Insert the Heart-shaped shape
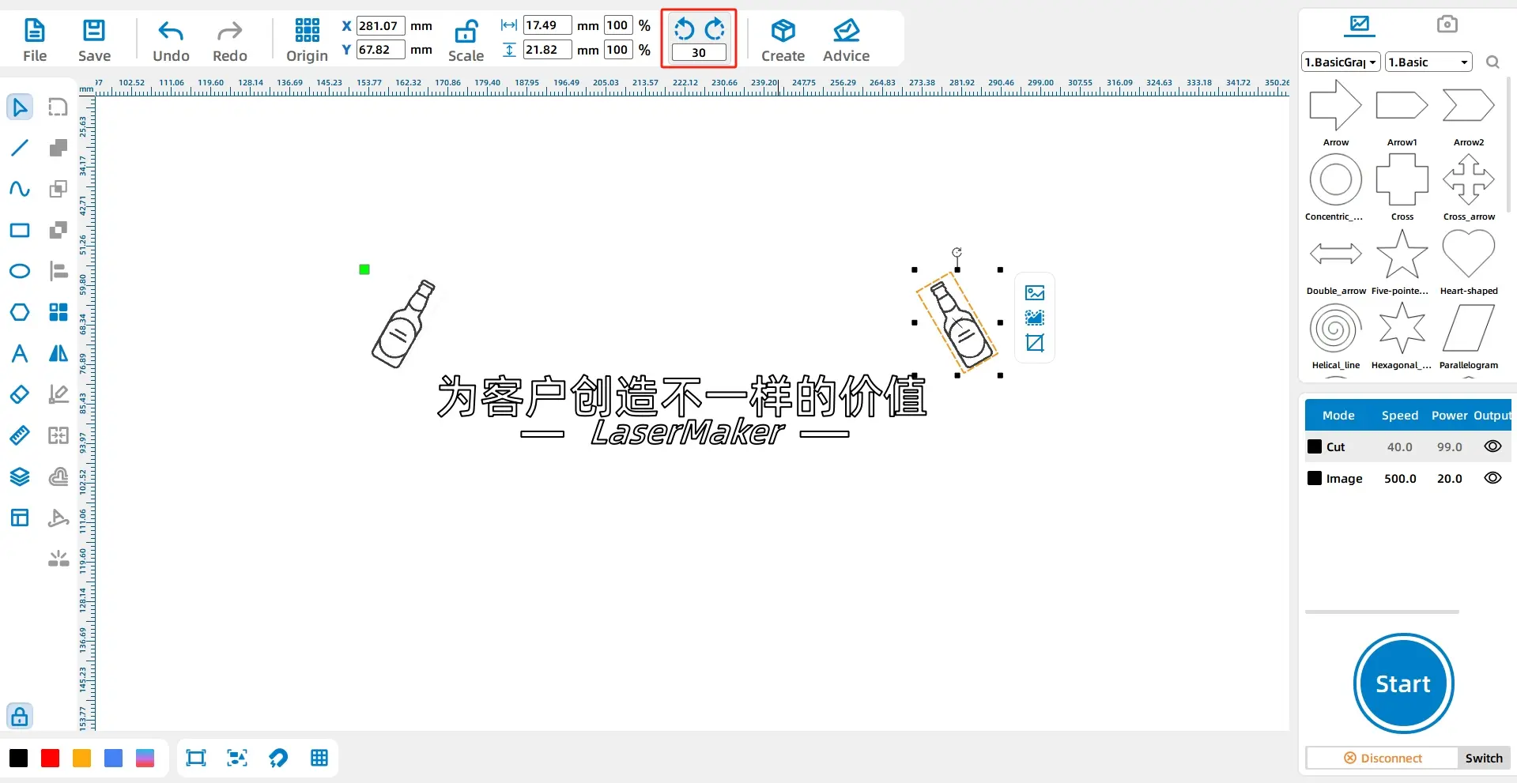 point(1469,254)
